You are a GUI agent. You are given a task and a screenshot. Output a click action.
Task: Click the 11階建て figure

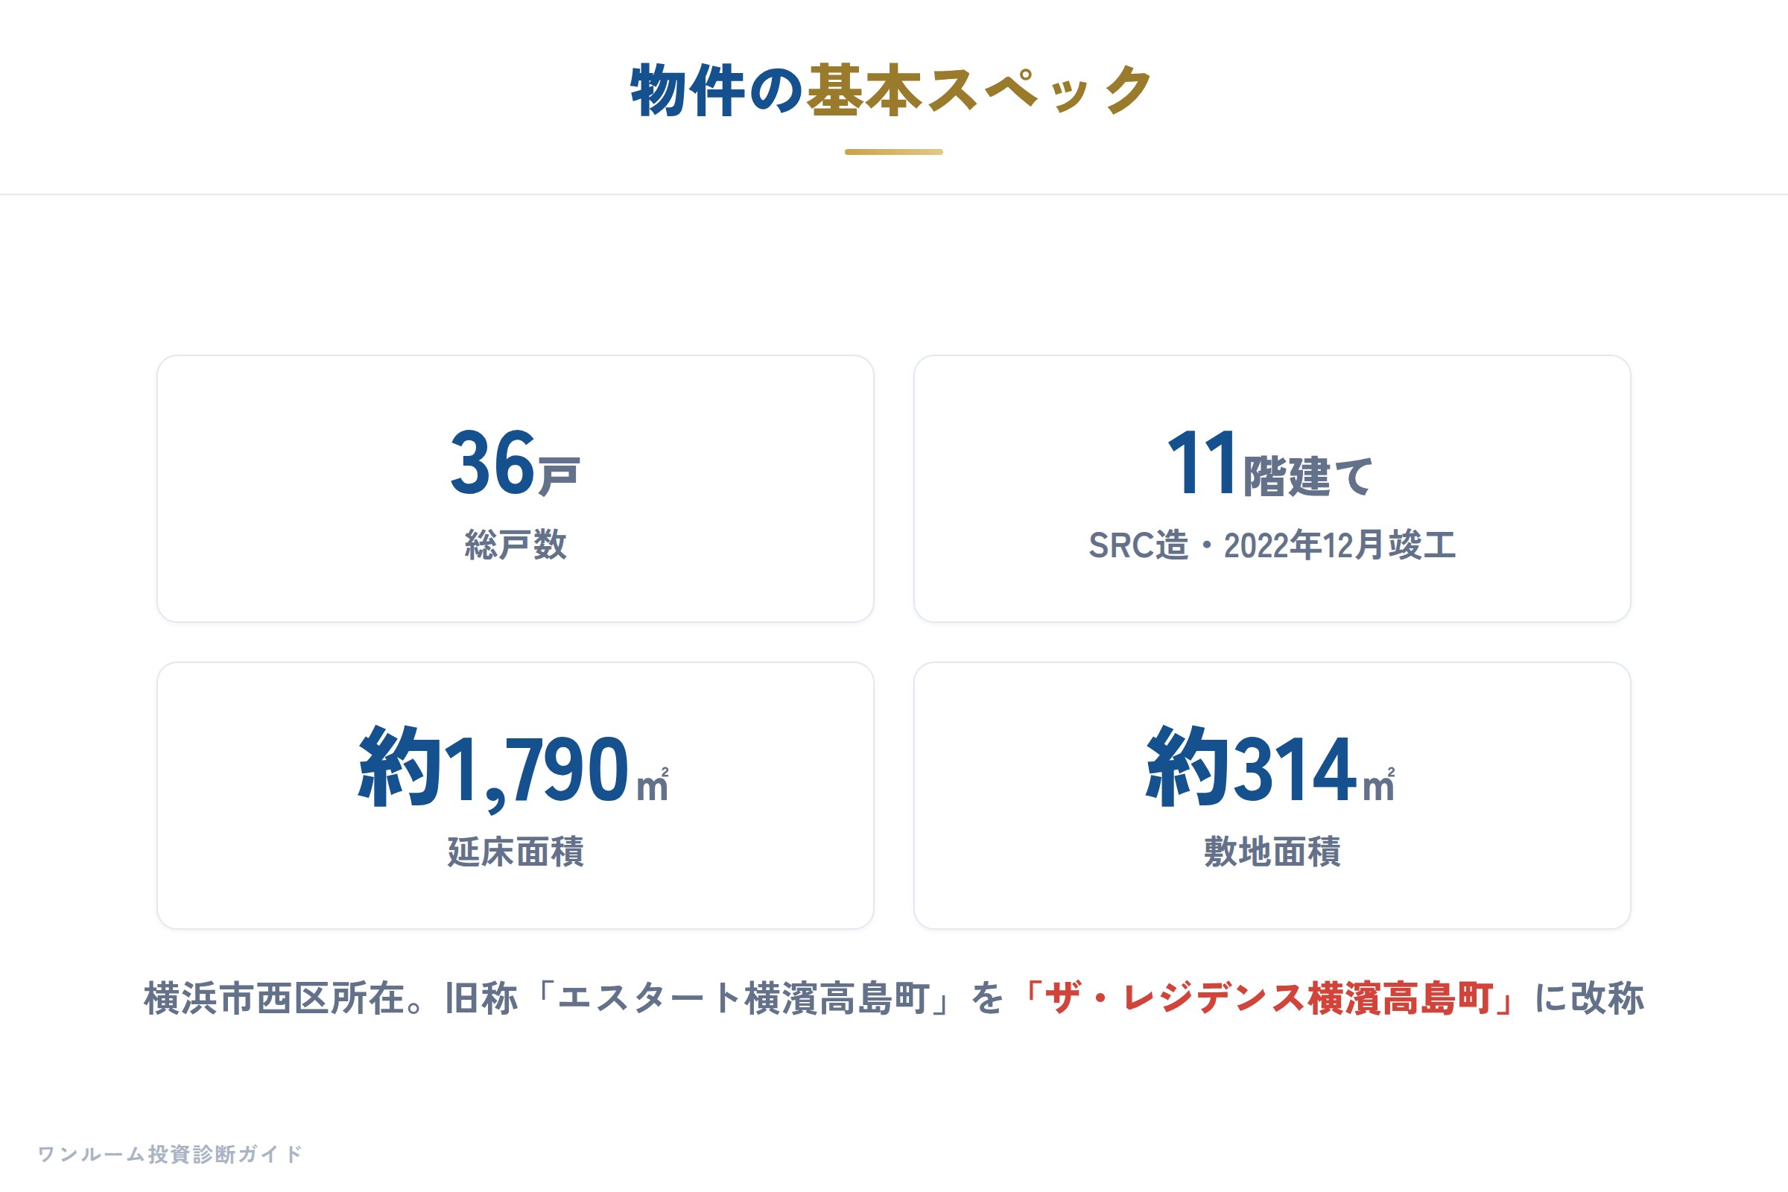pos(1271,463)
